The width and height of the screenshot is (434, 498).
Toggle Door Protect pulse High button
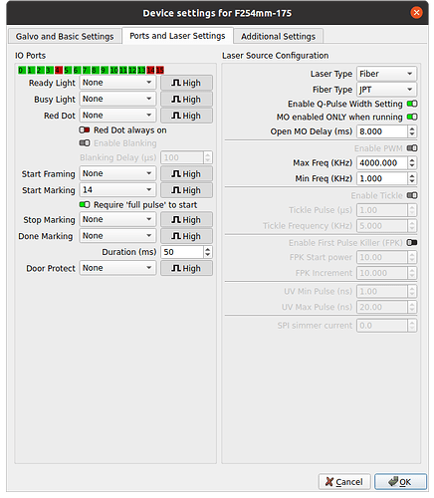tap(186, 268)
